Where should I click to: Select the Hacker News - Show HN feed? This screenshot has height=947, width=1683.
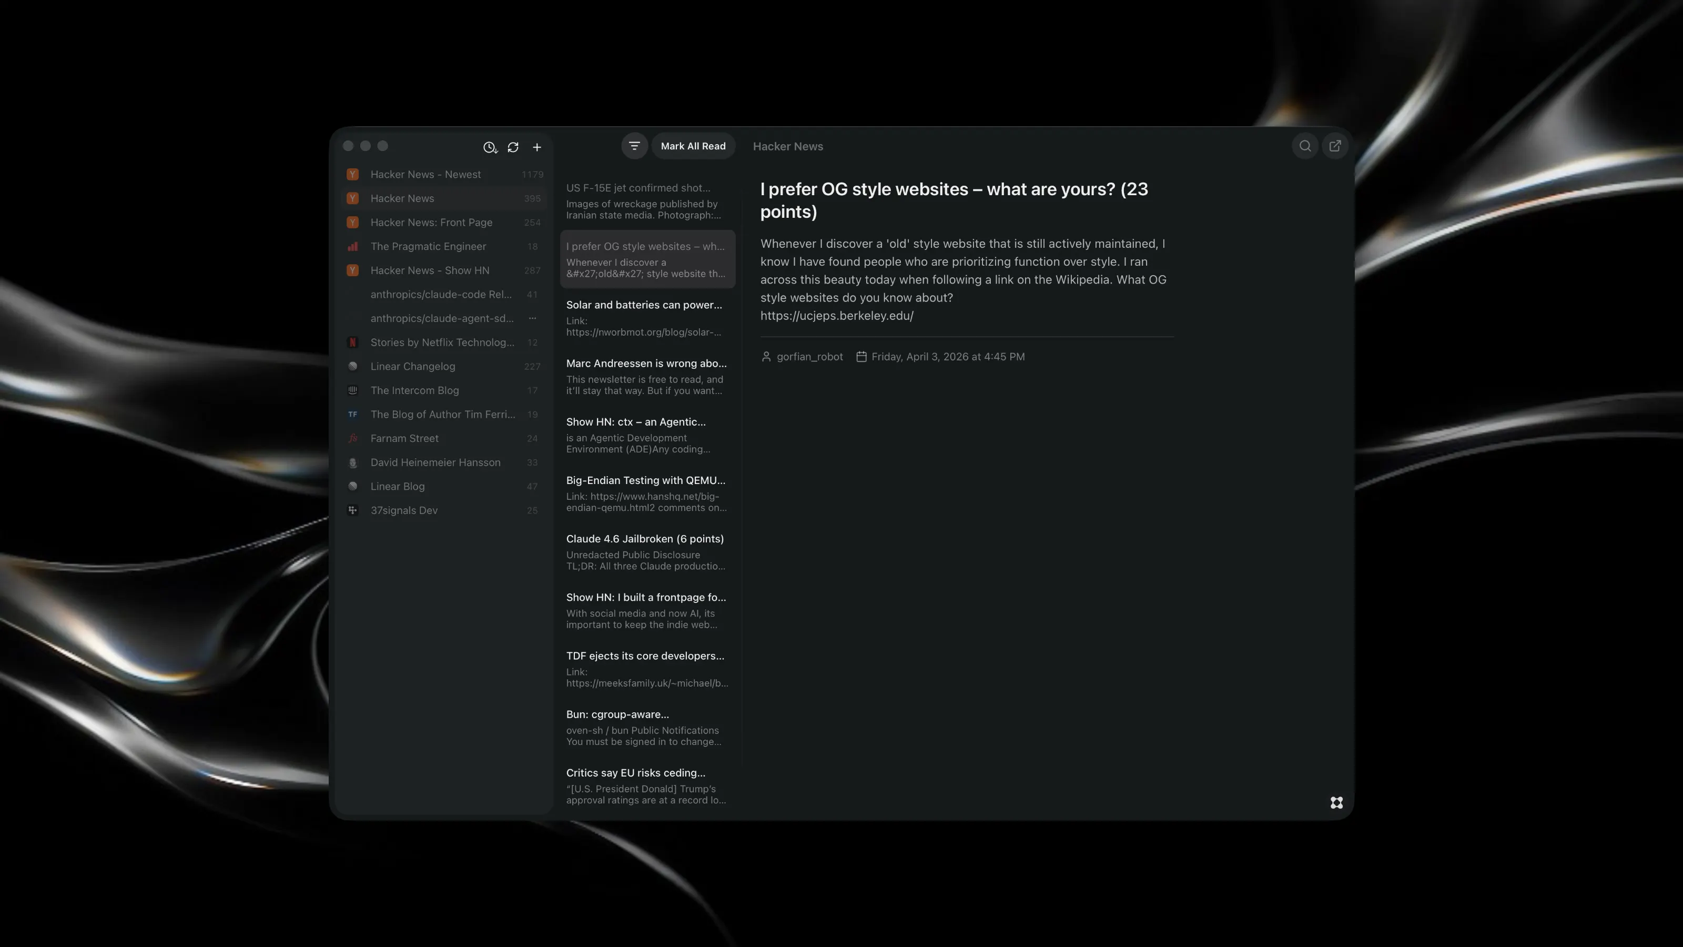[x=444, y=270]
